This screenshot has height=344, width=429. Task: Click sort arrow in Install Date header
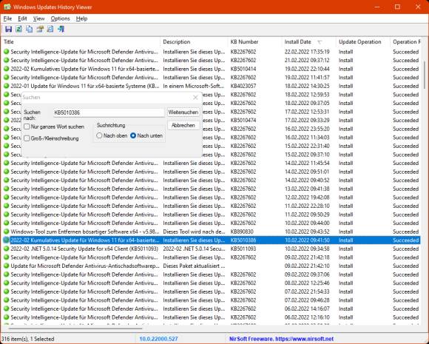(320, 42)
